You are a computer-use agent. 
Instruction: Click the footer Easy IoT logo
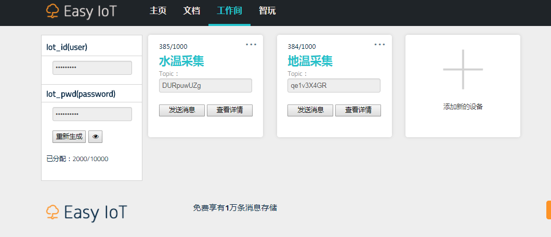click(86, 212)
